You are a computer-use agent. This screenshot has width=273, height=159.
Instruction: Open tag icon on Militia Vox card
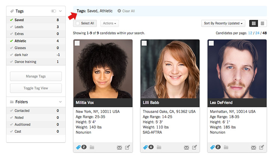pos(78,147)
